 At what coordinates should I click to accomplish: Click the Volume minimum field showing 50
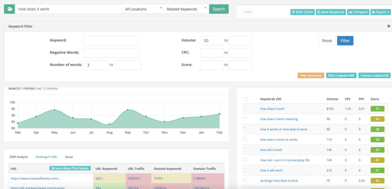[x=212, y=41]
